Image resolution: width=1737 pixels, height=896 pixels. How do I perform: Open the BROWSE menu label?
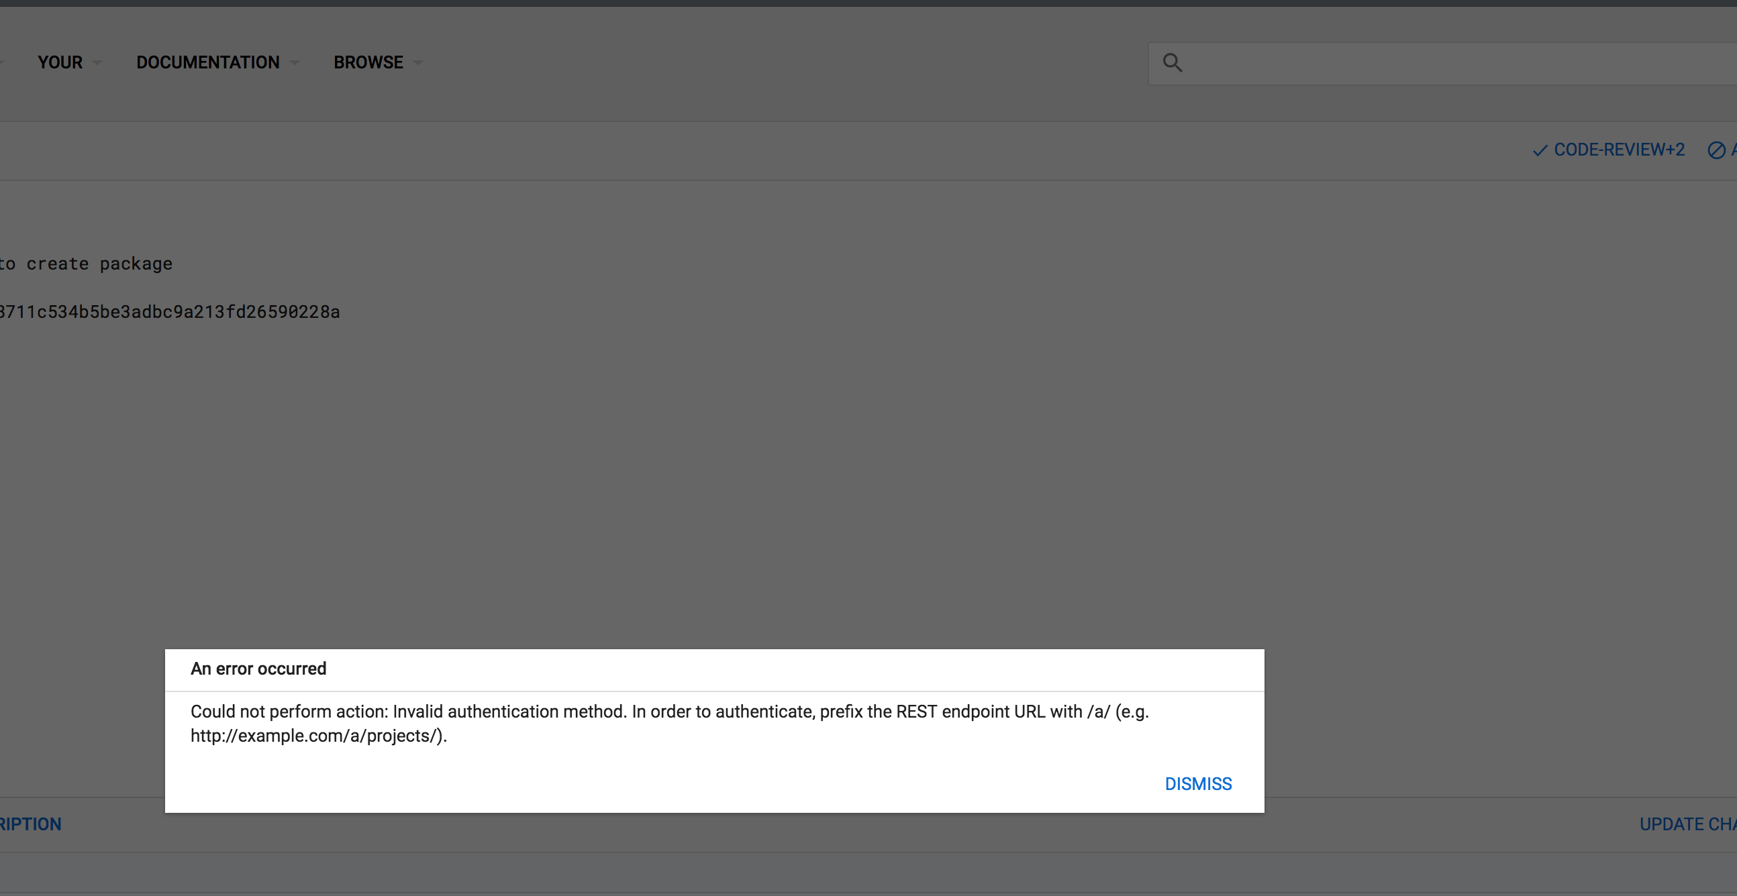(x=368, y=62)
